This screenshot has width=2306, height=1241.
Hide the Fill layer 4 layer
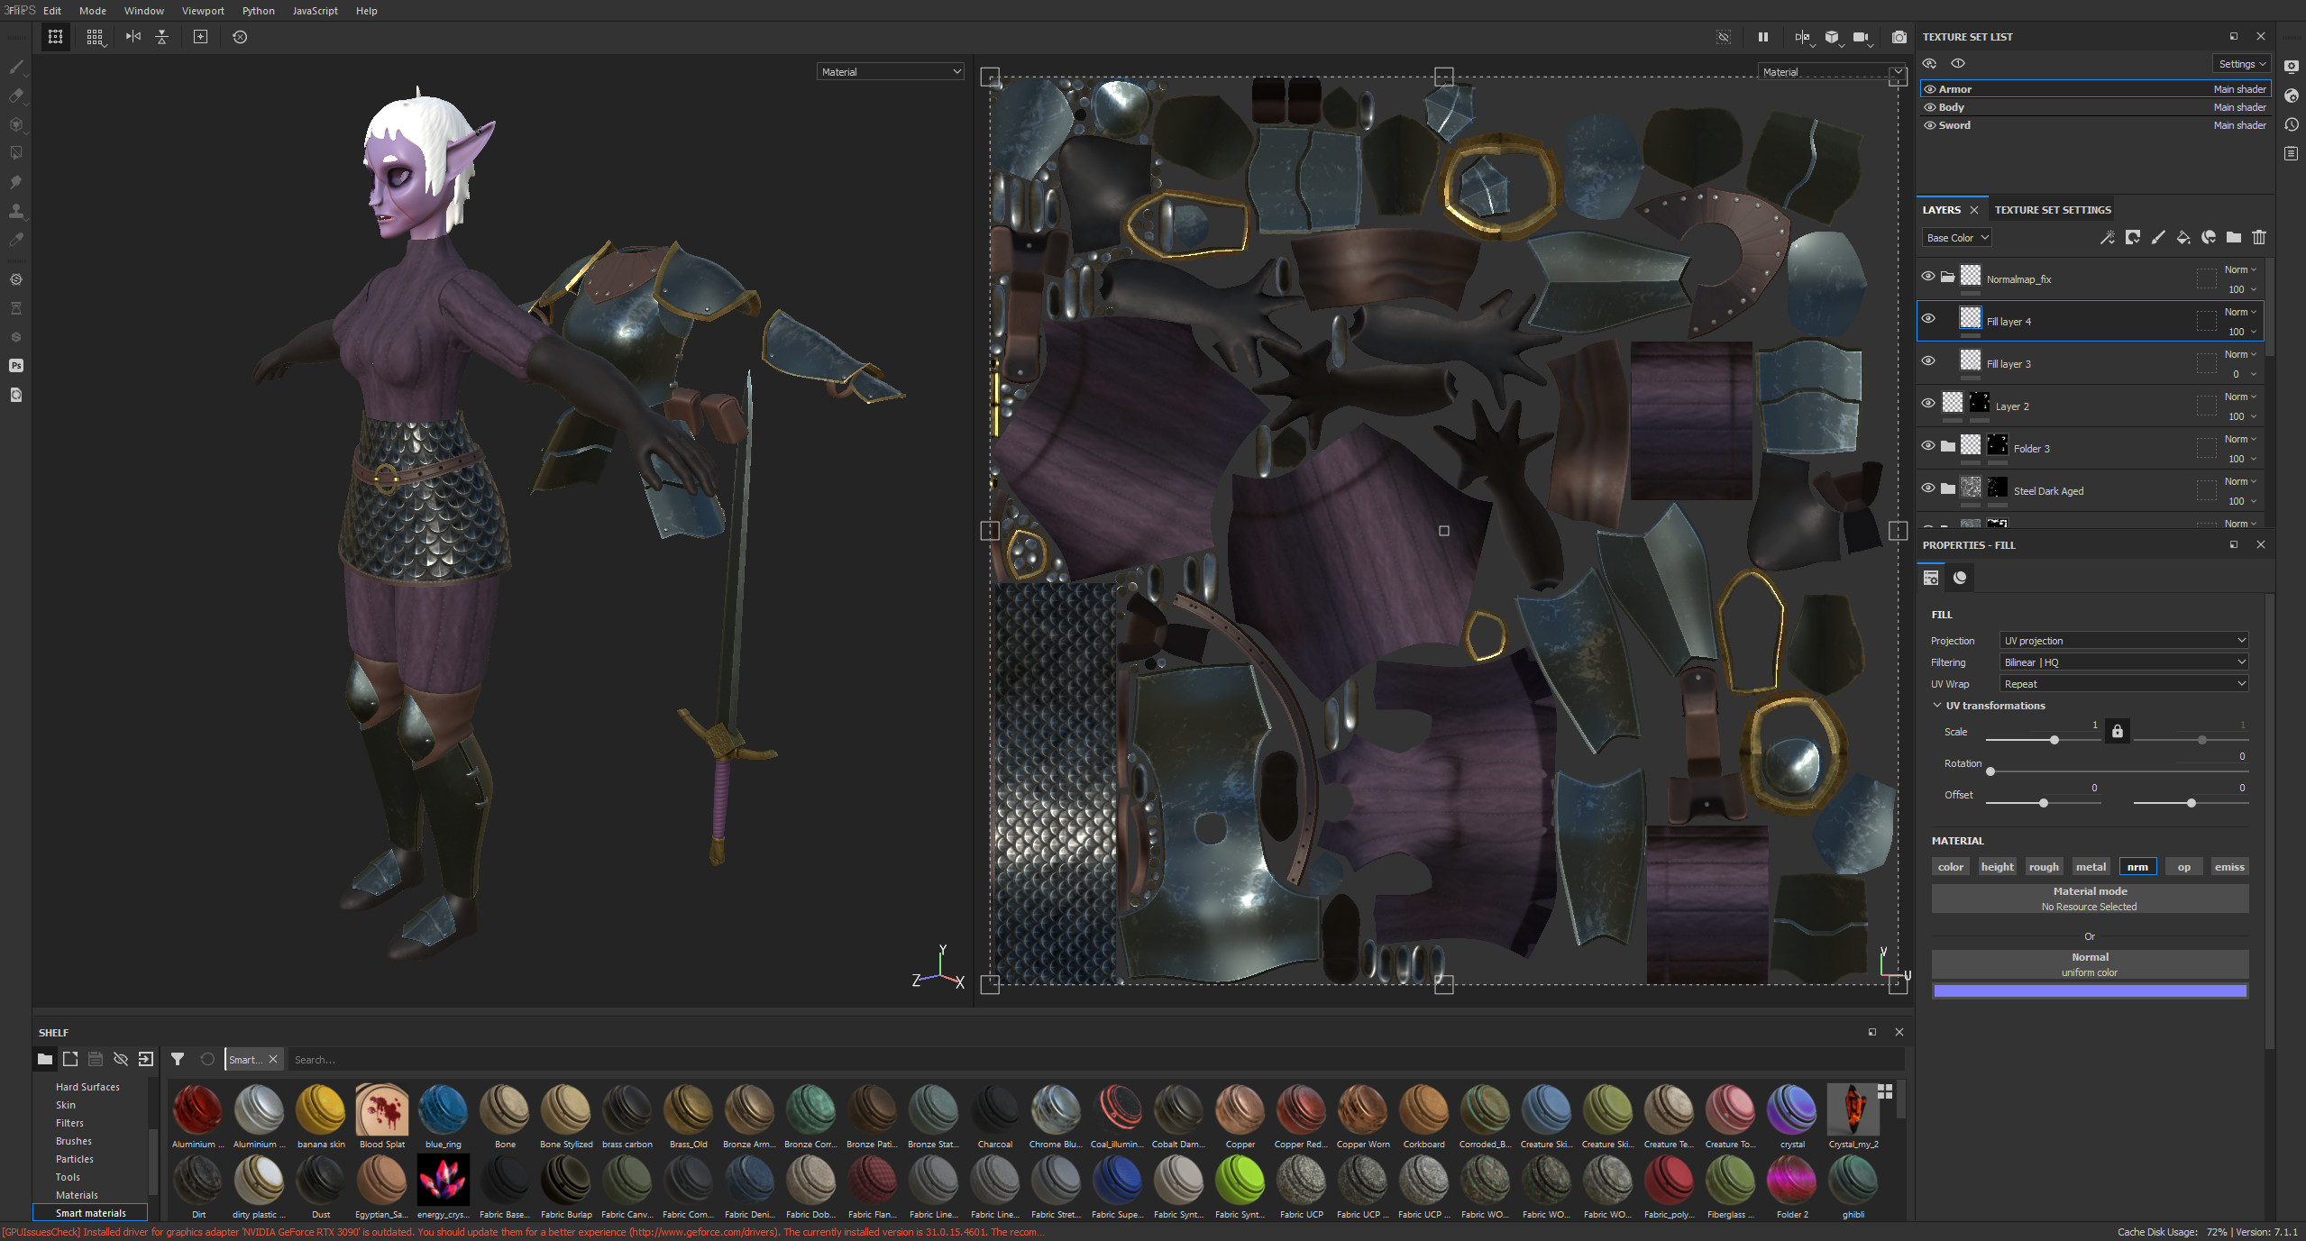1928,319
